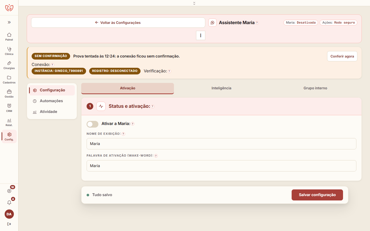Open help icon next to Conexão
Viewport: 370px width, 231px height.
tap(52, 65)
